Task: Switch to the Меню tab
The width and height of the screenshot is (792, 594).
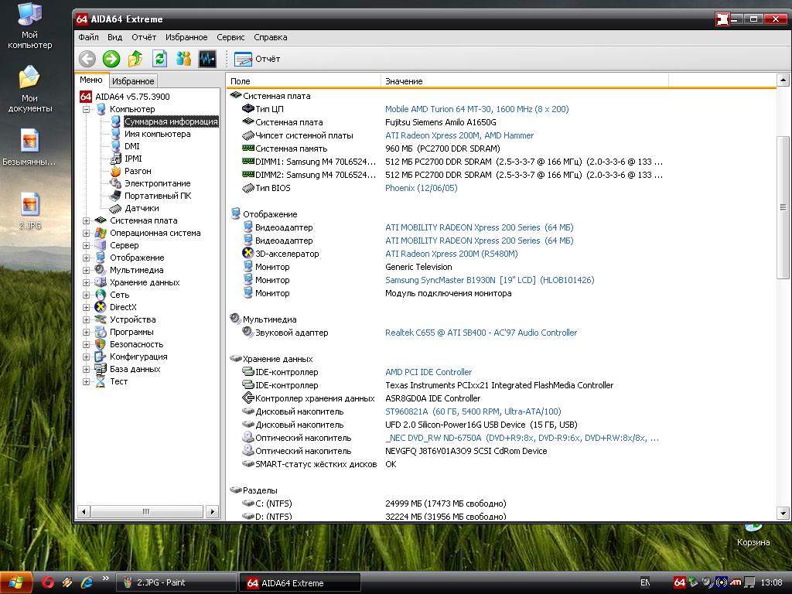Action: (91, 80)
